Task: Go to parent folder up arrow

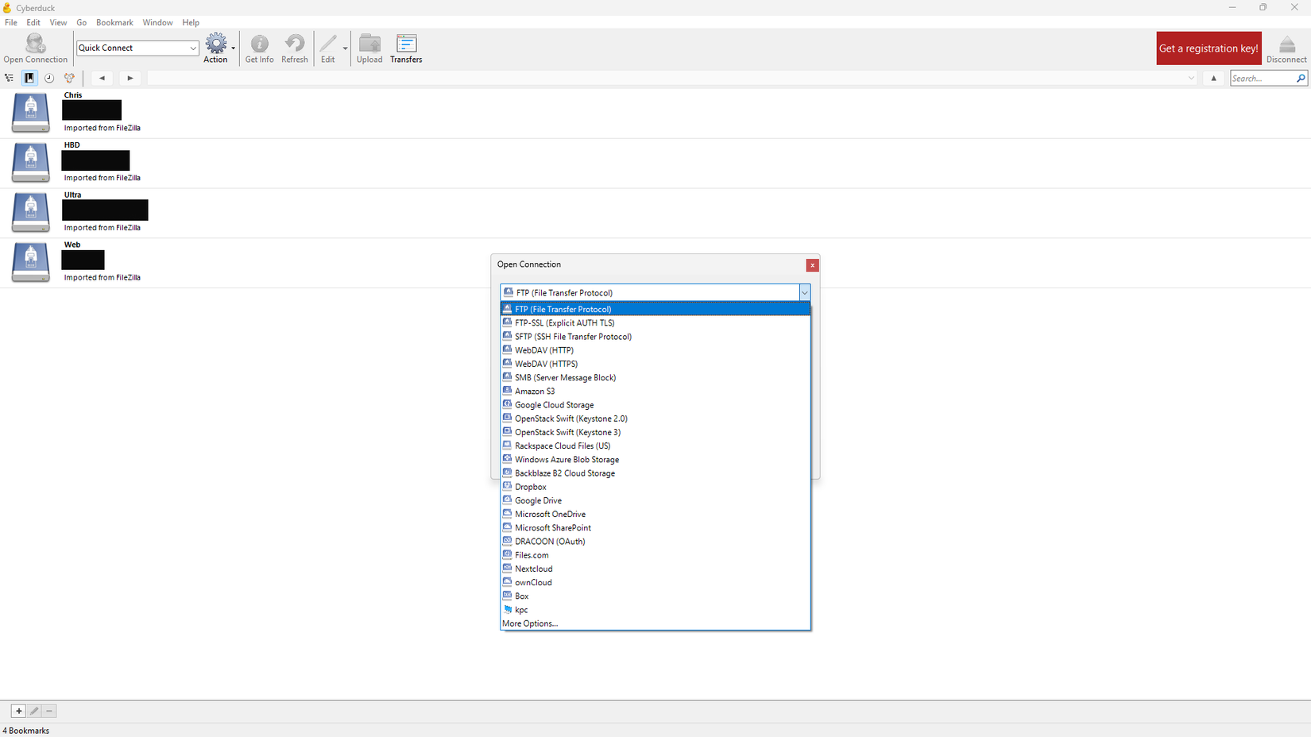Action: pyautogui.click(x=1213, y=78)
